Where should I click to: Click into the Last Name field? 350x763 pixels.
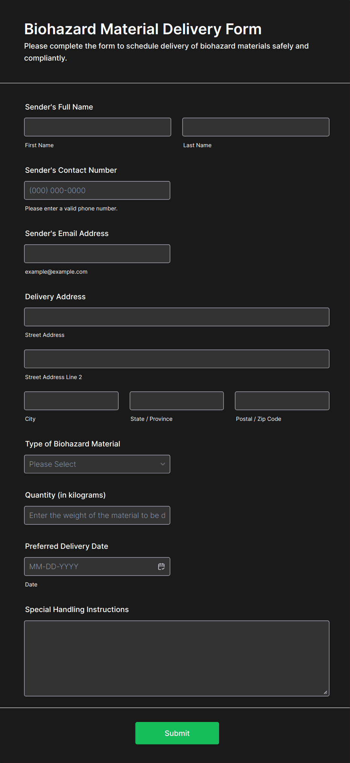(256, 127)
